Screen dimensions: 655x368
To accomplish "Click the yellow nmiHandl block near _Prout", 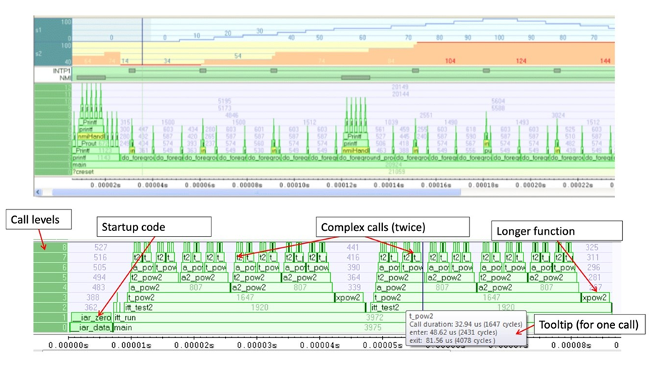I will tap(91, 136).
